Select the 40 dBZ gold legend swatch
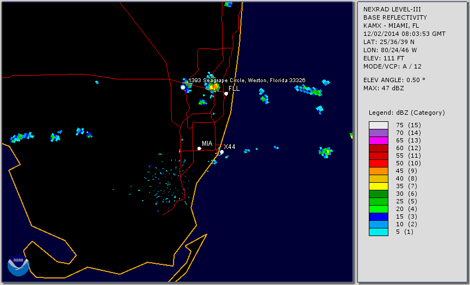The image size is (470, 285). [x=379, y=178]
